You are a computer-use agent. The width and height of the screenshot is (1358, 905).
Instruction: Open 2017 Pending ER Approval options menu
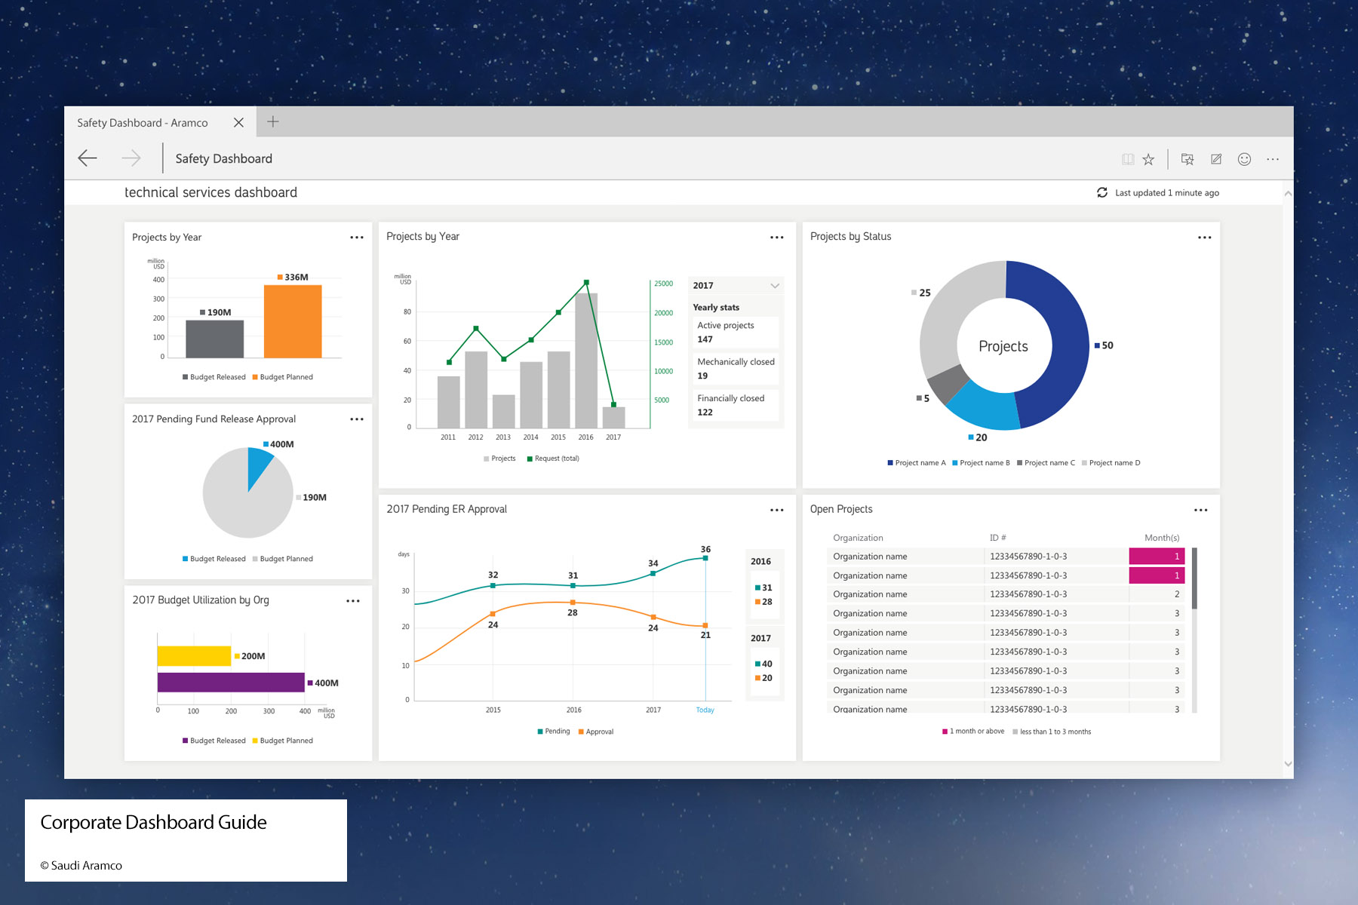776,511
